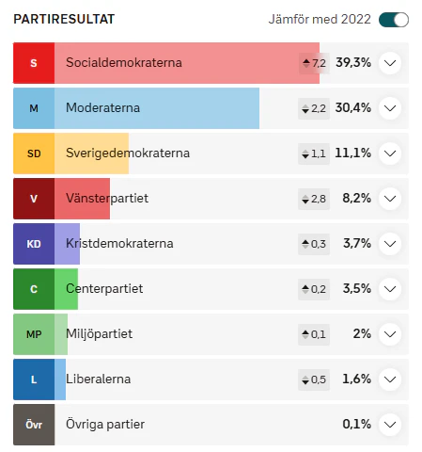Screen dimensions: 422x452
Task: Select the yellow SD party badge
Action: pos(34,153)
